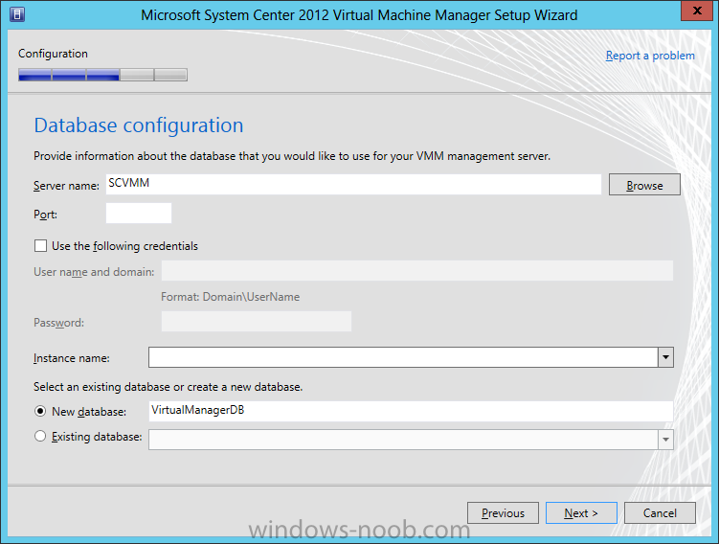Open the Report a problem link
Viewport: 719px width, 544px height.
(650, 56)
